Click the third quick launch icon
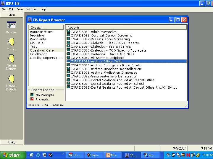 tap(44, 155)
